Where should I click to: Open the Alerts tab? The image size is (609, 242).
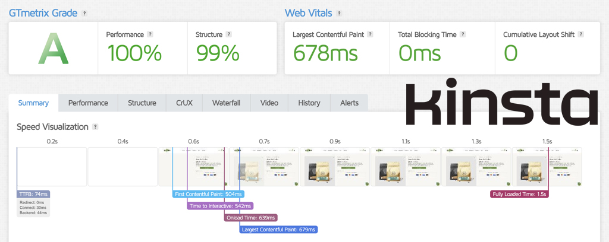pyautogui.click(x=349, y=103)
